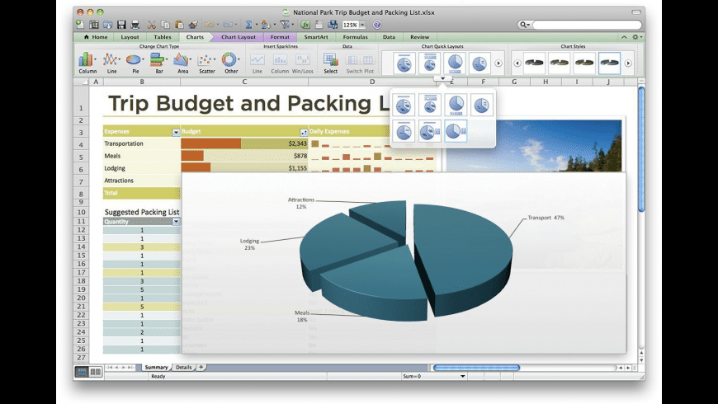Viewport: 718px width, 404px height.
Task: Click the Filter funnel toolbar icon
Action: [x=285, y=25]
